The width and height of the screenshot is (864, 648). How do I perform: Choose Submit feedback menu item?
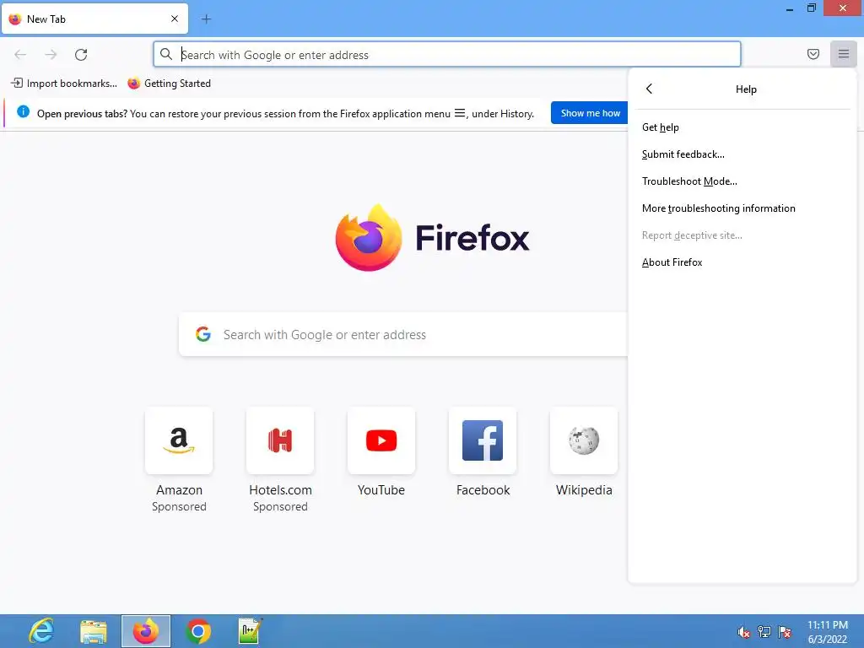[x=742, y=154]
